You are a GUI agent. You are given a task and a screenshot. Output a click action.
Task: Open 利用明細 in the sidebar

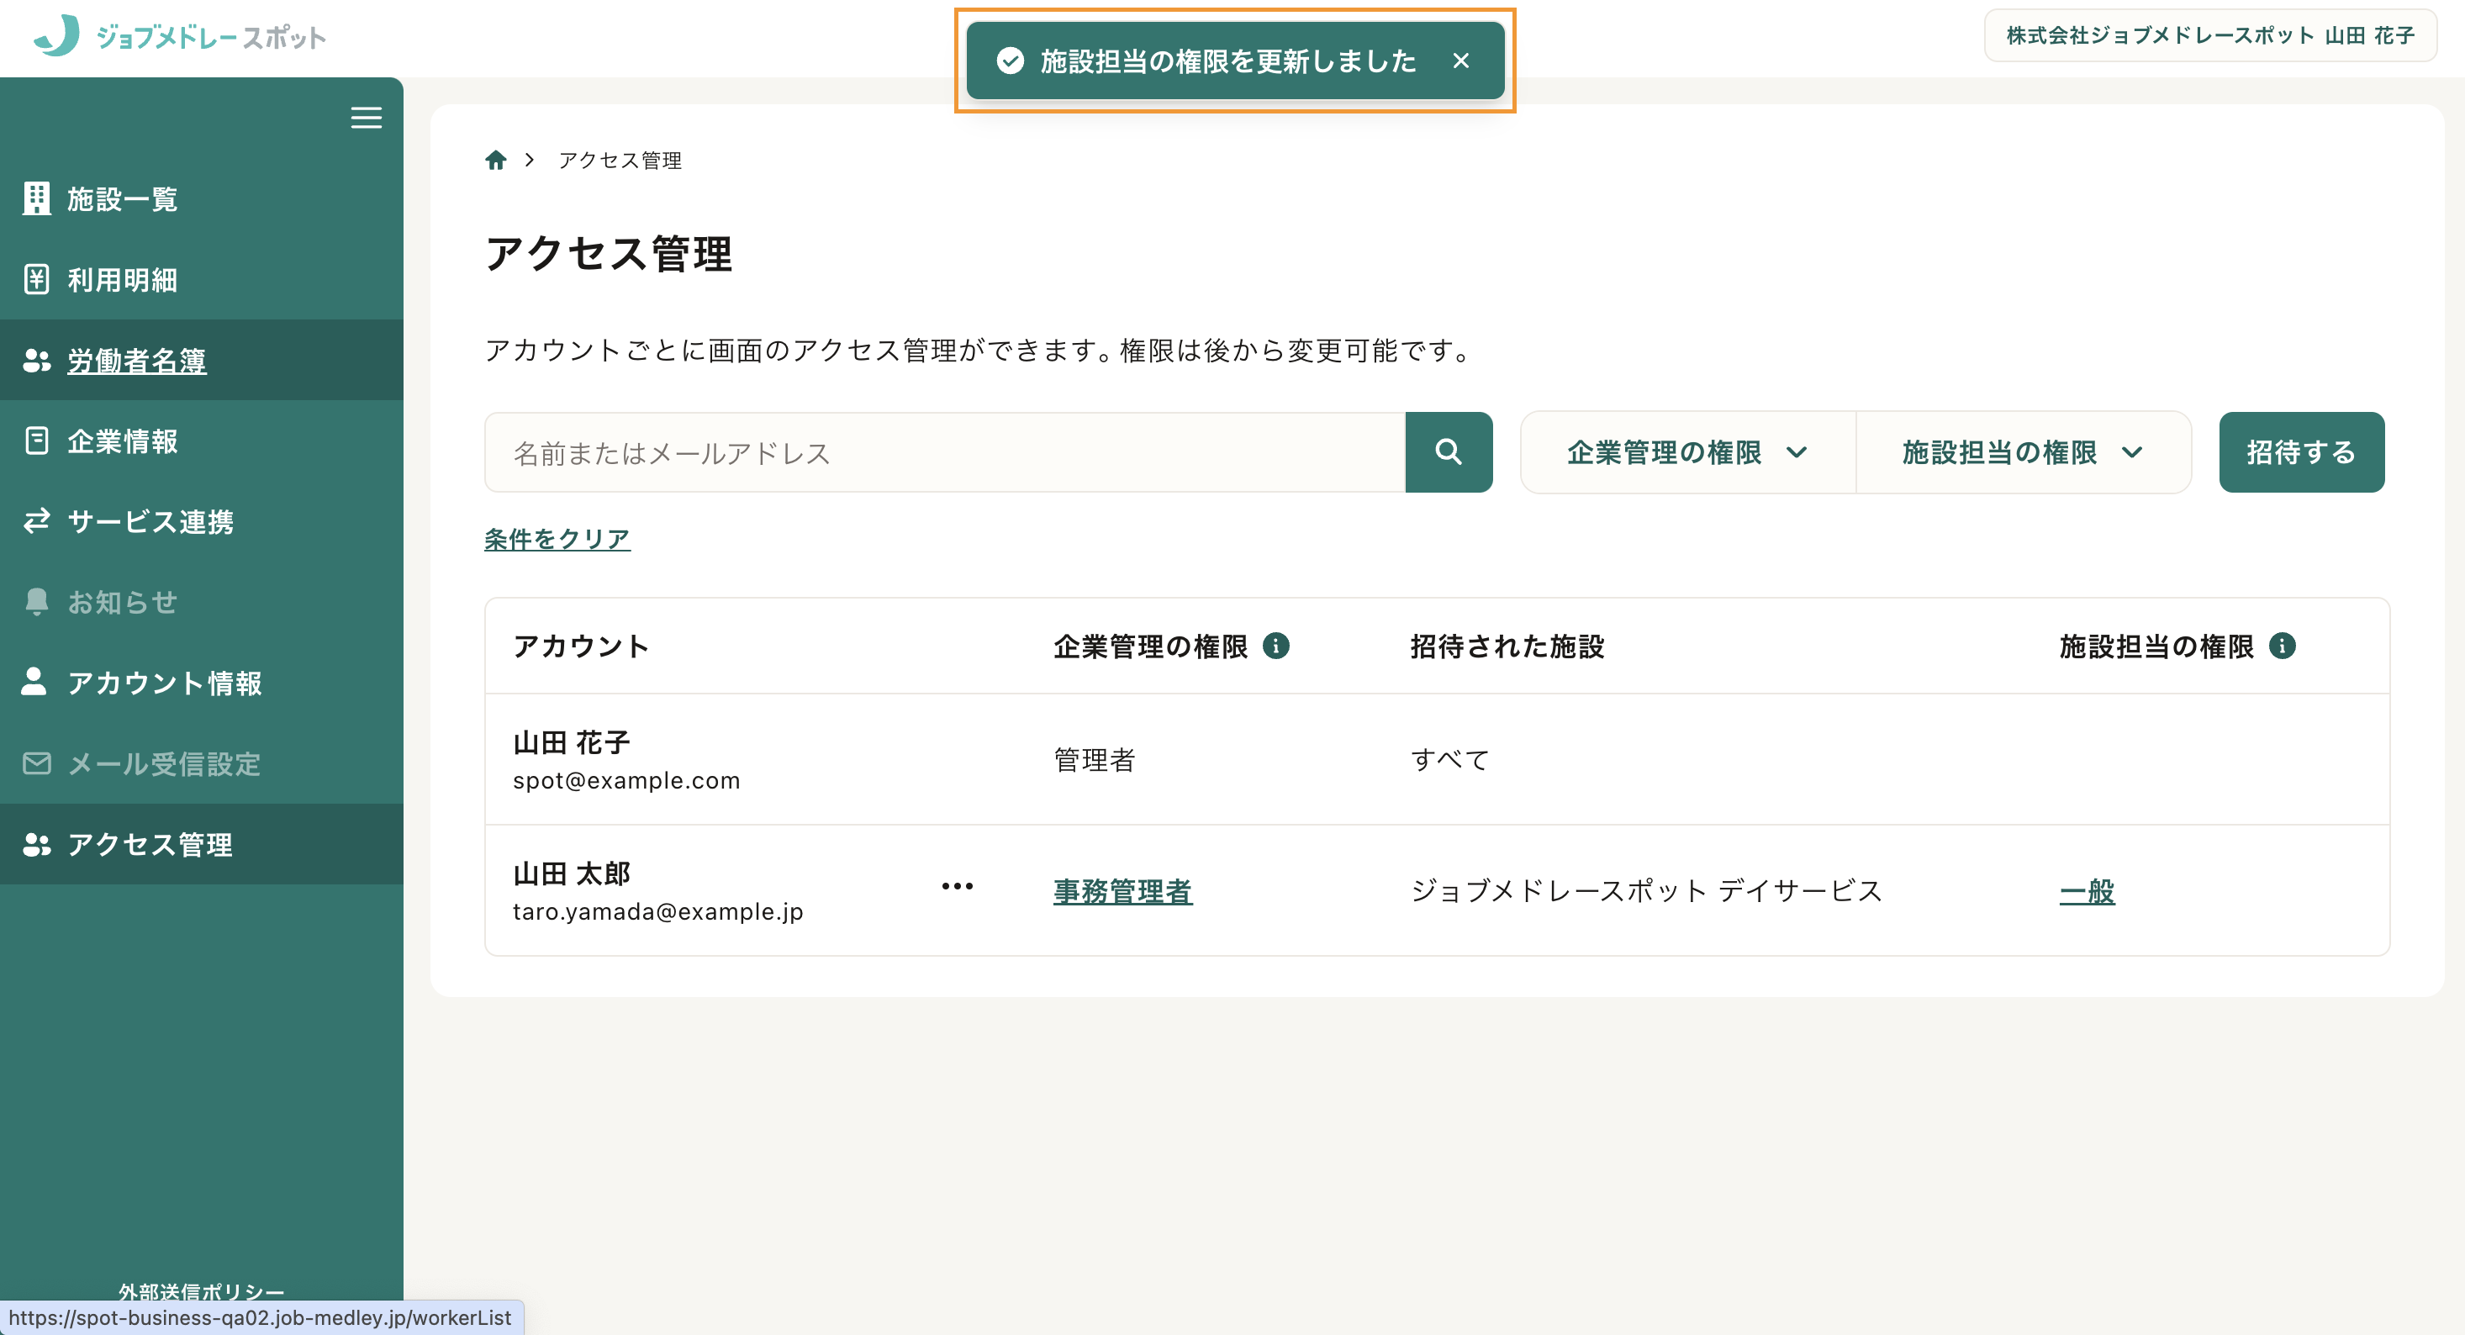tap(202, 279)
